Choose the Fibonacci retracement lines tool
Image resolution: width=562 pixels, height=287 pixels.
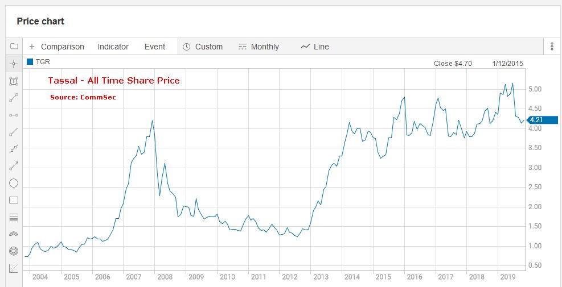(x=14, y=217)
